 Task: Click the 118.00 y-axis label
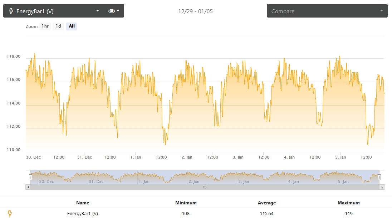coord(14,56)
